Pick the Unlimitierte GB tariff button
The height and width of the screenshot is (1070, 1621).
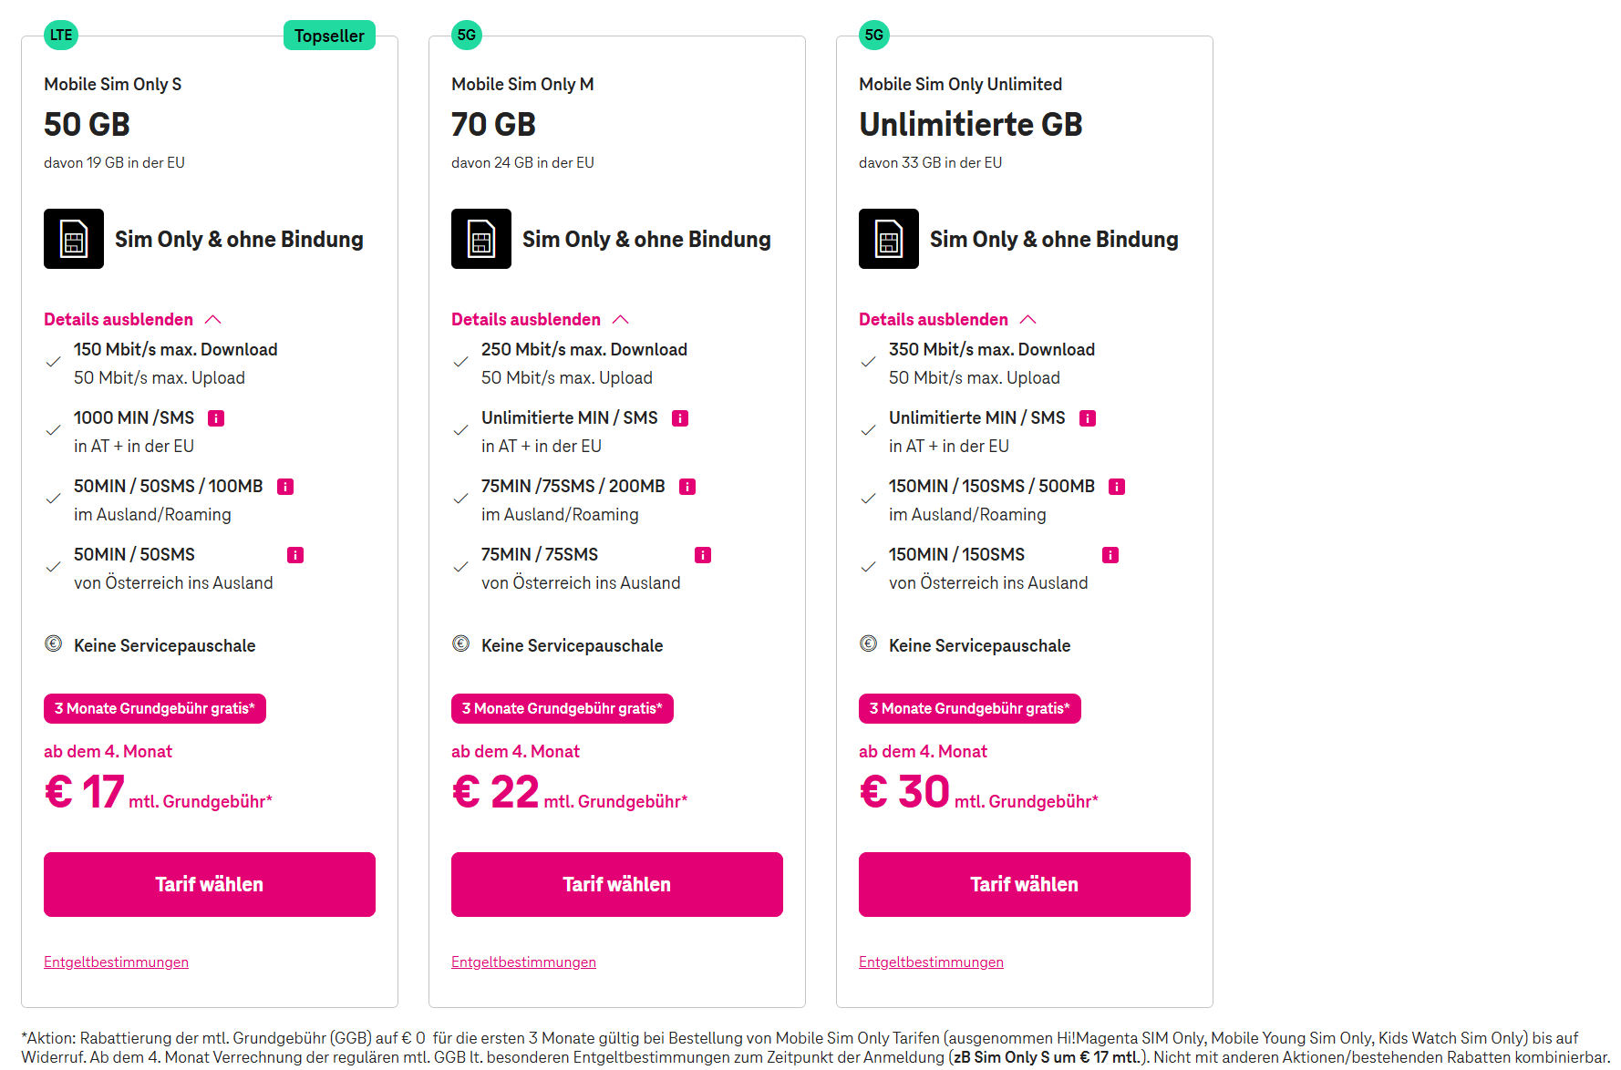1025,884
